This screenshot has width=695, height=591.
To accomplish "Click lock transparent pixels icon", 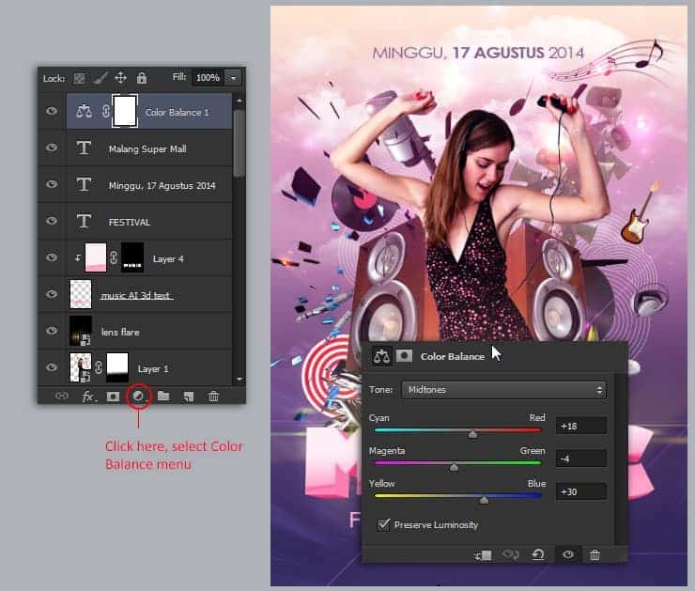I will tap(79, 79).
